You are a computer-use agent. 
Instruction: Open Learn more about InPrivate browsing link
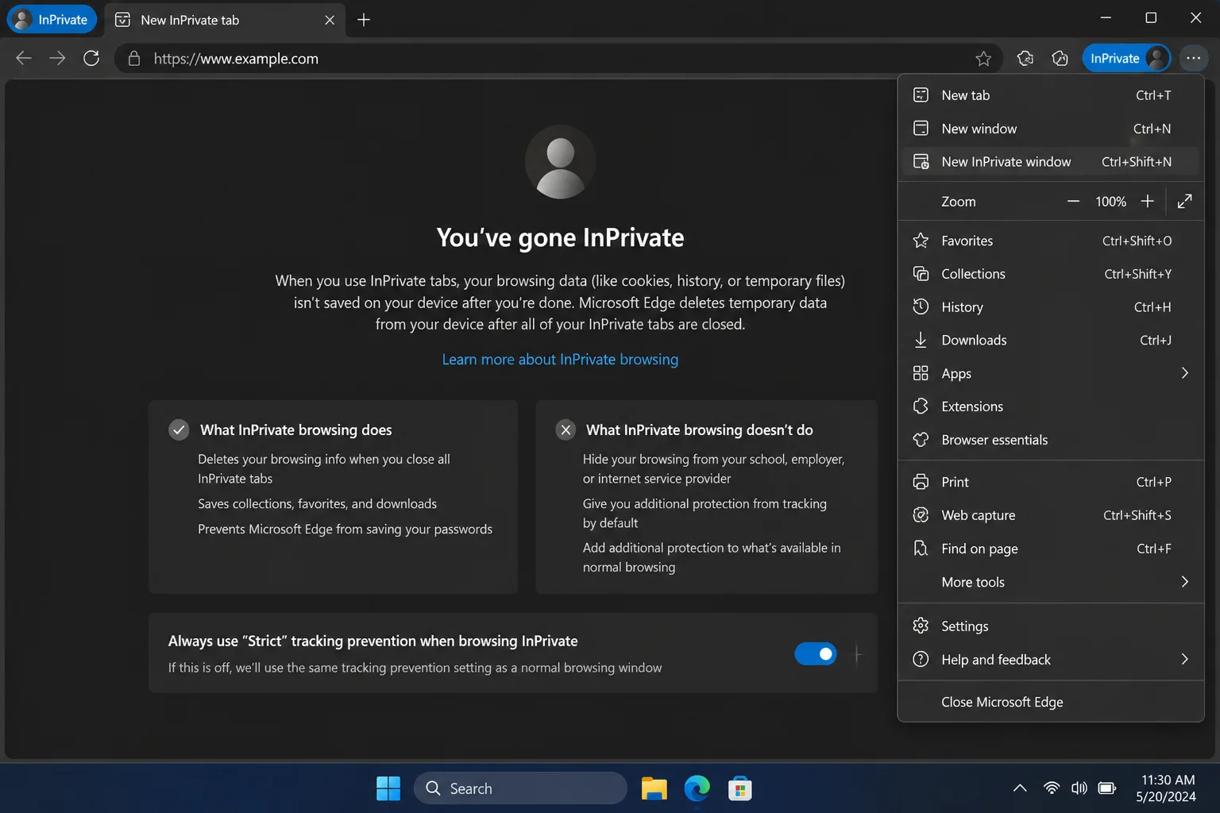(560, 360)
